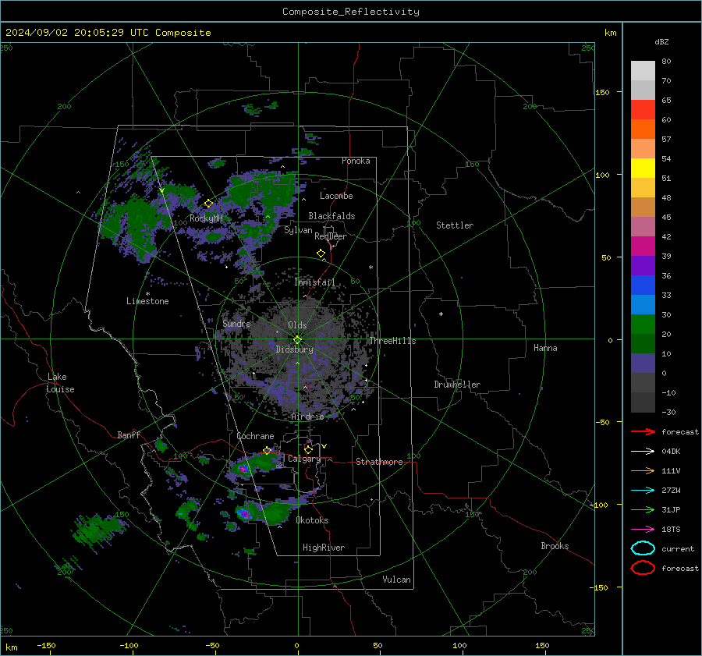Click the Blackfalds city label
The height and width of the screenshot is (656, 702).
tap(331, 216)
